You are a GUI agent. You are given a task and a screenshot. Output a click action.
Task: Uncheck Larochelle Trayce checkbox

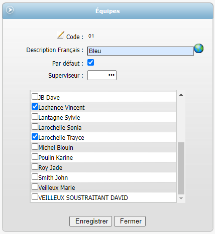click(35, 136)
